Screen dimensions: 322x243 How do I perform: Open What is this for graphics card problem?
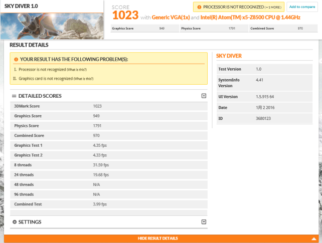(83, 79)
